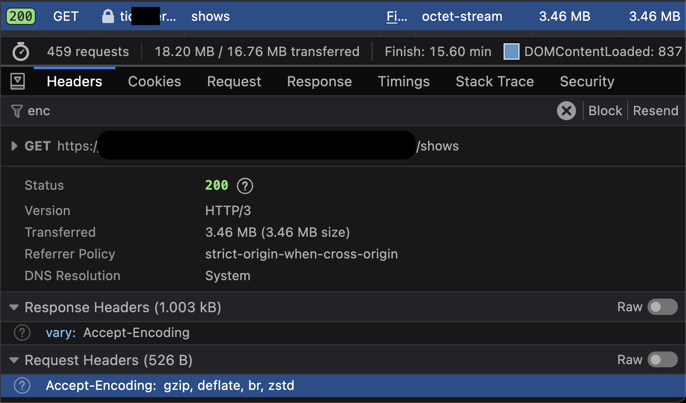Viewport: 686px width, 403px height.
Task: Click the toggle details pane icon
Action: click(18, 81)
